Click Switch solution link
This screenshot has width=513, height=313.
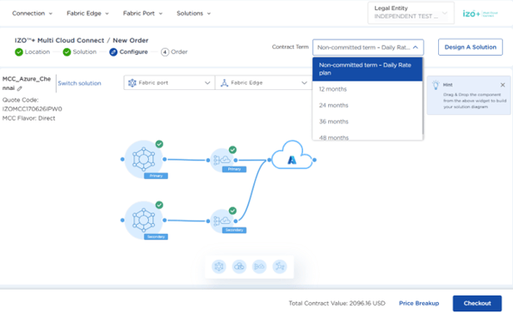point(79,83)
